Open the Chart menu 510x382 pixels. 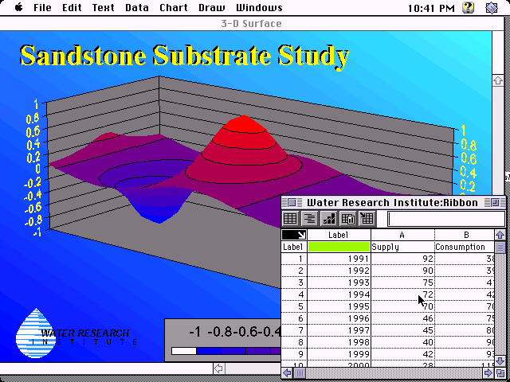click(174, 7)
